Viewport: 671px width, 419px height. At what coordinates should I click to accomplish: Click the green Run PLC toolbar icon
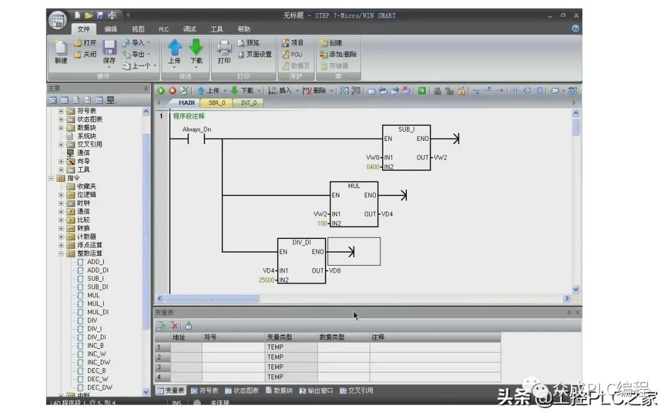[x=161, y=91]
